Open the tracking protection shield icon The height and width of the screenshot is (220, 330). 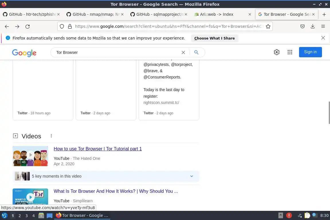[x=62, y=26]
